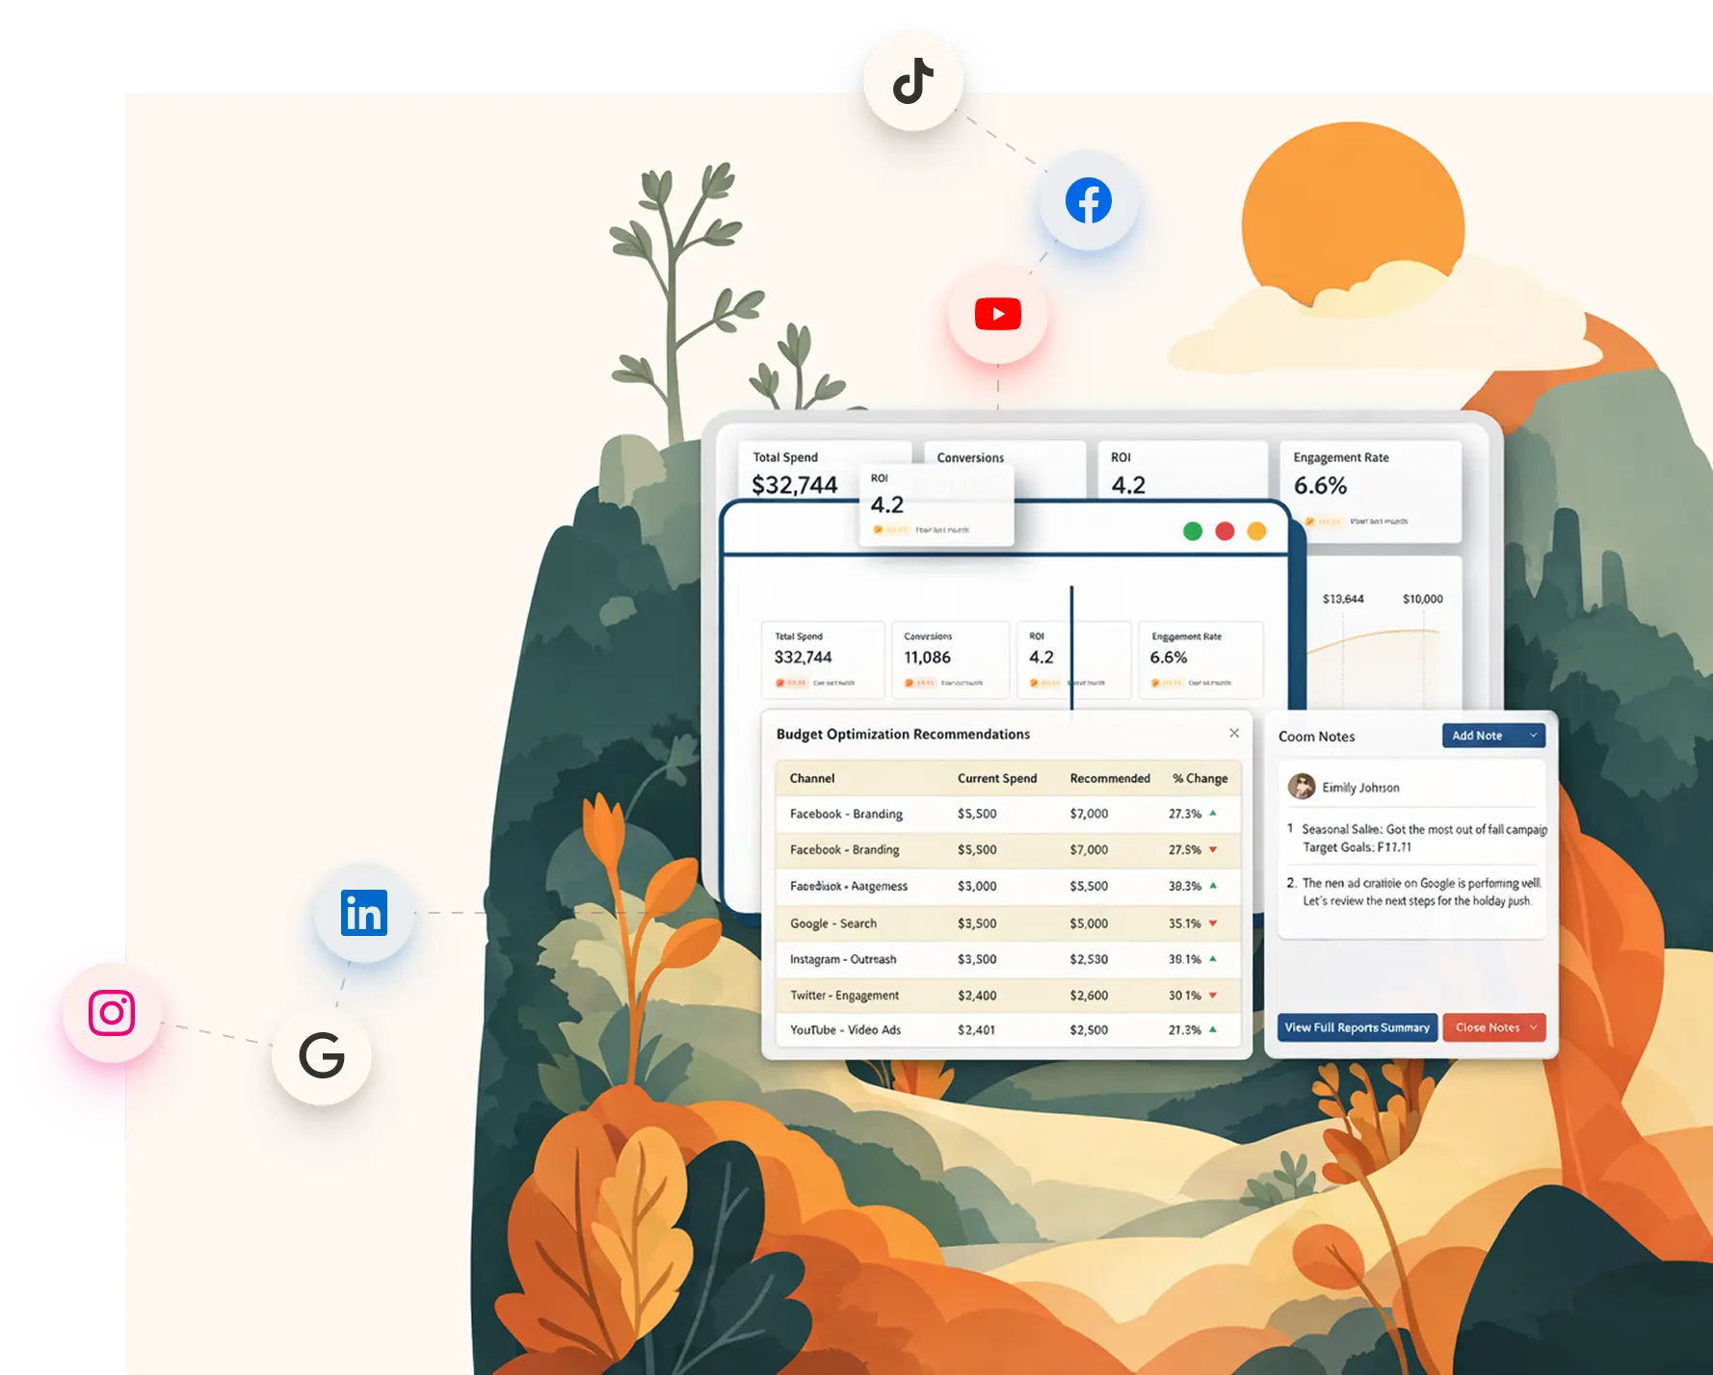Image resolution: width=1713 pixels, height=1375 pixels.
Task: Click the Google logo icon
Action: tap(322, 1055)
